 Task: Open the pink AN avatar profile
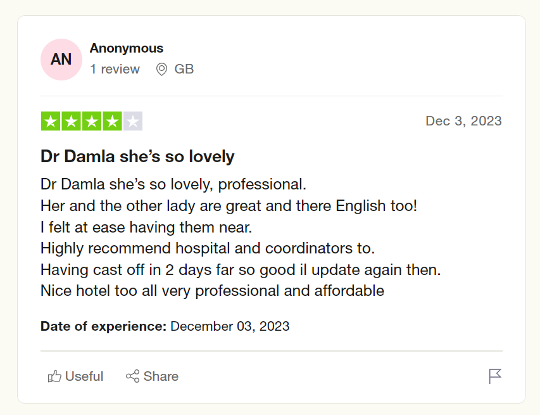click(61, 60)
